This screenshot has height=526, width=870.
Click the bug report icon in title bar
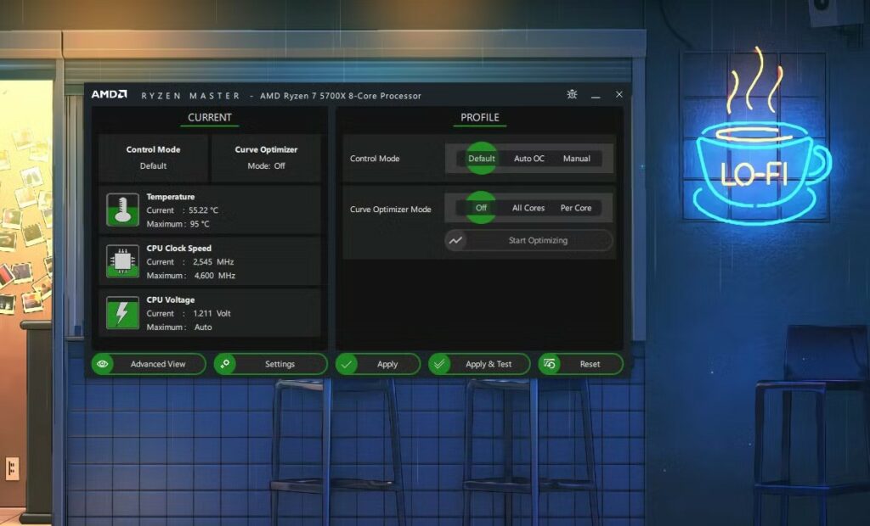pos(572,95)
